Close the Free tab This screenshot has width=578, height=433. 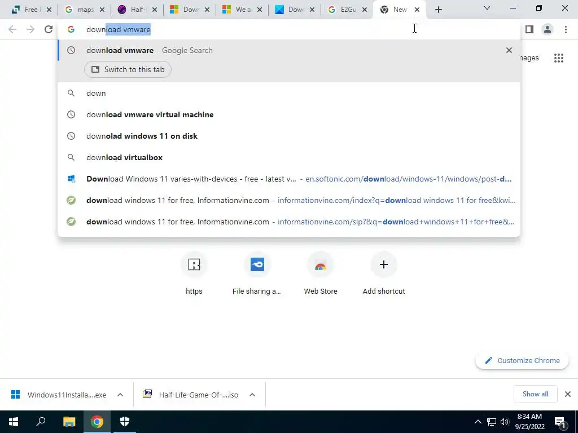[49, 10]
